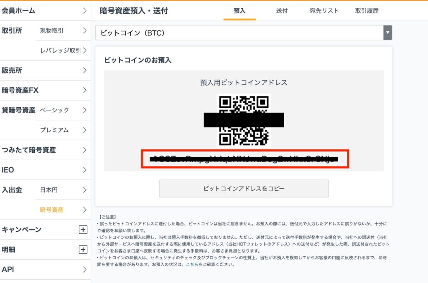
Task: Click ビットコインアドレスをコピー button
Action: click(244, 188)
